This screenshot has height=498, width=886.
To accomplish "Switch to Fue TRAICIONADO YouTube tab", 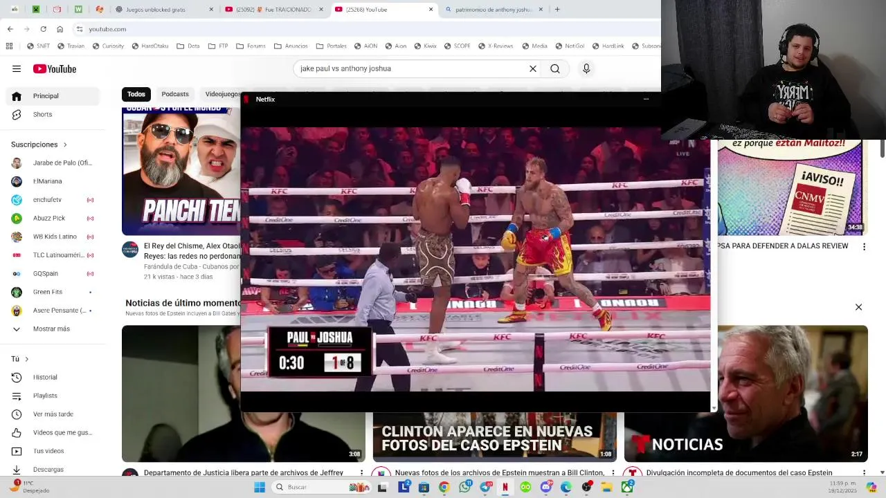I will click(x=274, y=10).
